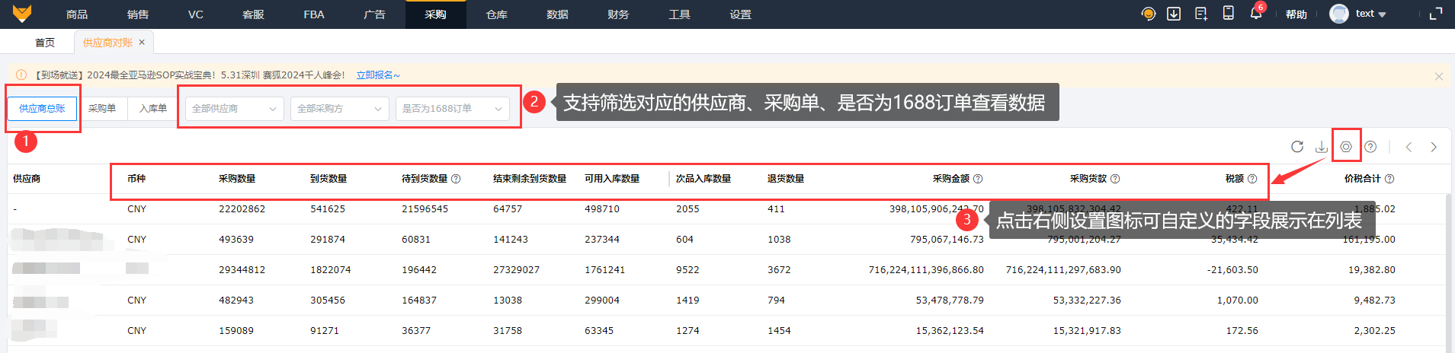The width and height of the screenshot is (1455, 353).
Task: Select the 供应商总账 view tab
Action: (42, 109)
